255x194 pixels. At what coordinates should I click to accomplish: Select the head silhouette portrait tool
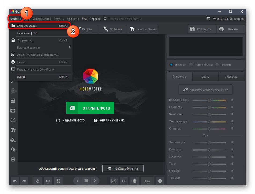coord(13,149)
